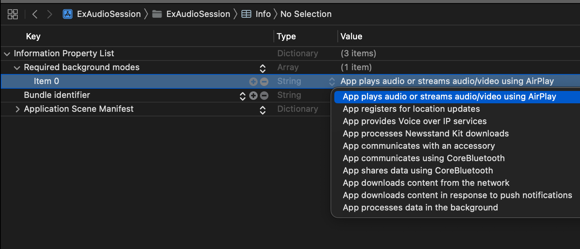Go forward with the right chevron arrow

(x=50, y=14)
